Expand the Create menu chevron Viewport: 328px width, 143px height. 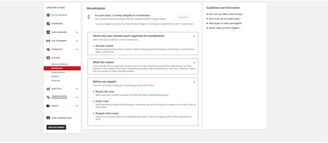tap(77, 106)
